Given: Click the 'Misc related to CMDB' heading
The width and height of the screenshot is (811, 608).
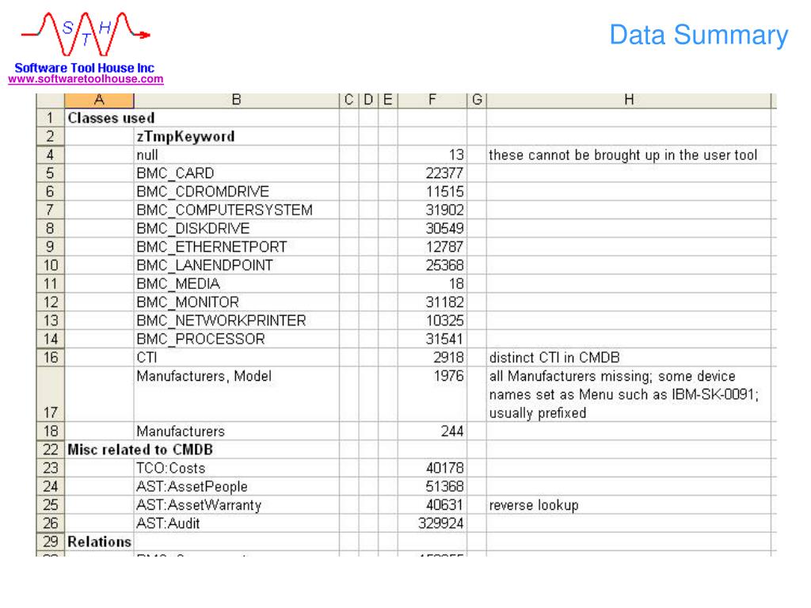Looking at the screenshot, I should click(x=140, y=450).
